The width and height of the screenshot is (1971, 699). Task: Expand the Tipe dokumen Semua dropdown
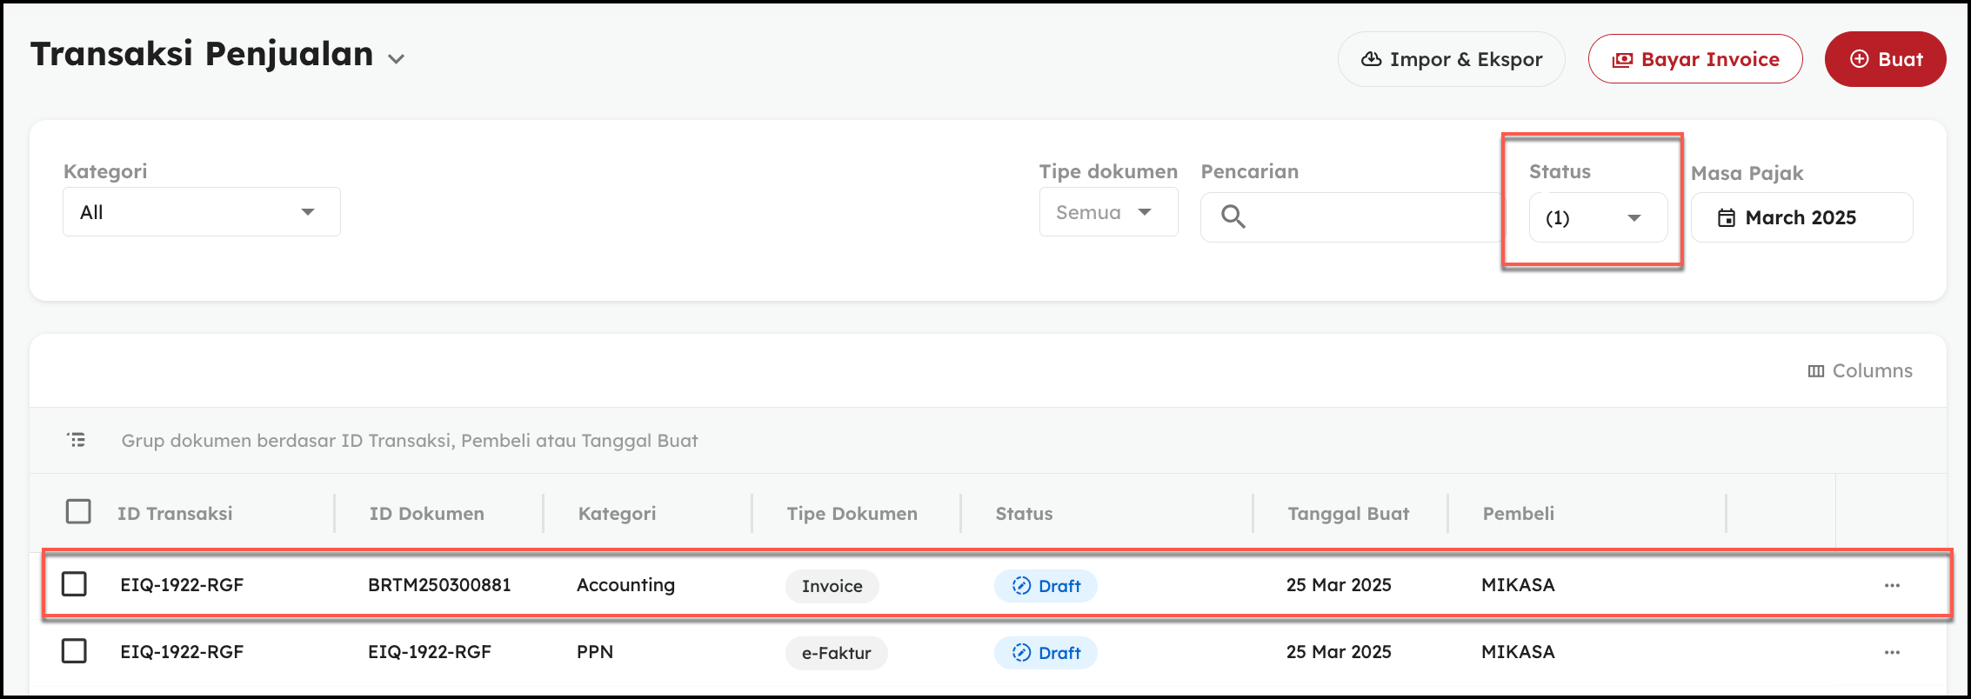(1107, 212)
